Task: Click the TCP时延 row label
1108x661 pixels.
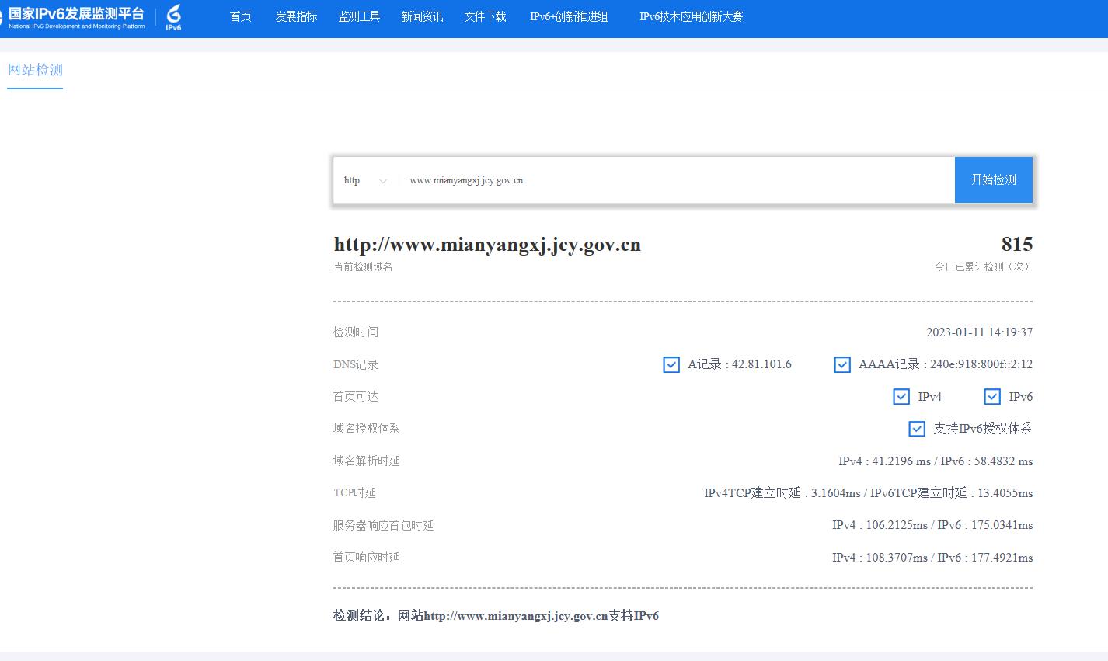Action: (354, 493)
